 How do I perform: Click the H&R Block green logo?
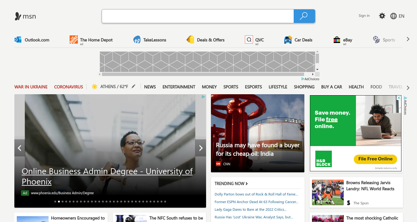pyautogui.click(x=324, y=159)
